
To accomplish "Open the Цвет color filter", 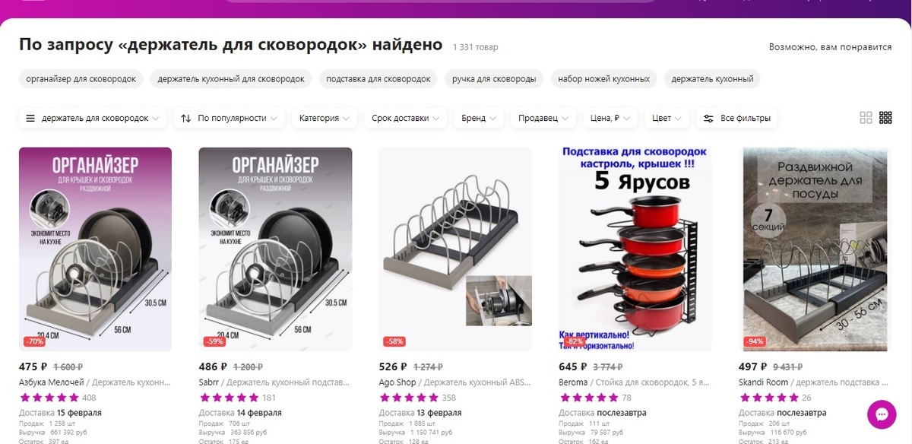I will (x=667, y=119).
